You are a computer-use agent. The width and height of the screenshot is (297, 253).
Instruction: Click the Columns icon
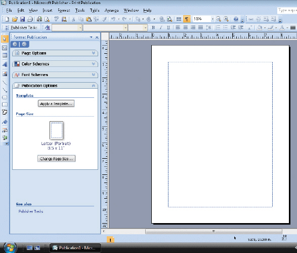pyautogui.click(x=179, y=19)
